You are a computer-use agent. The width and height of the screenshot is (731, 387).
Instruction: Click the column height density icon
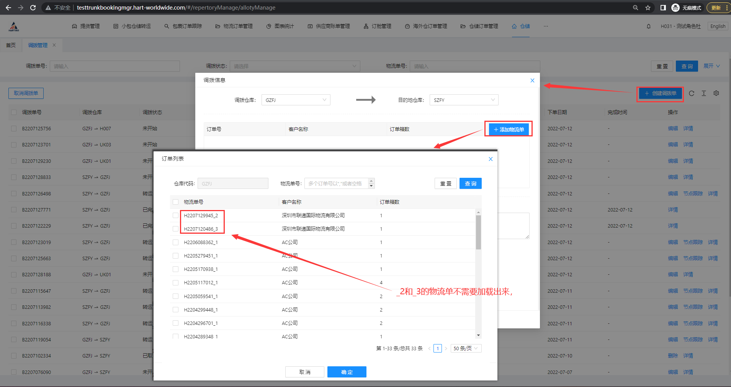coord(703,93)
